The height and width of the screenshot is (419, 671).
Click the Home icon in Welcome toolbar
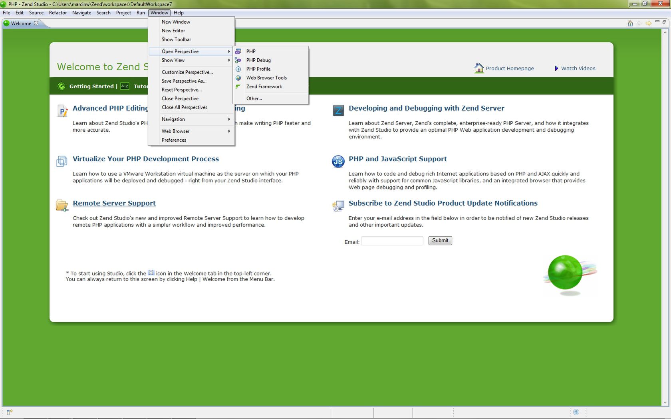click(630, 23)
